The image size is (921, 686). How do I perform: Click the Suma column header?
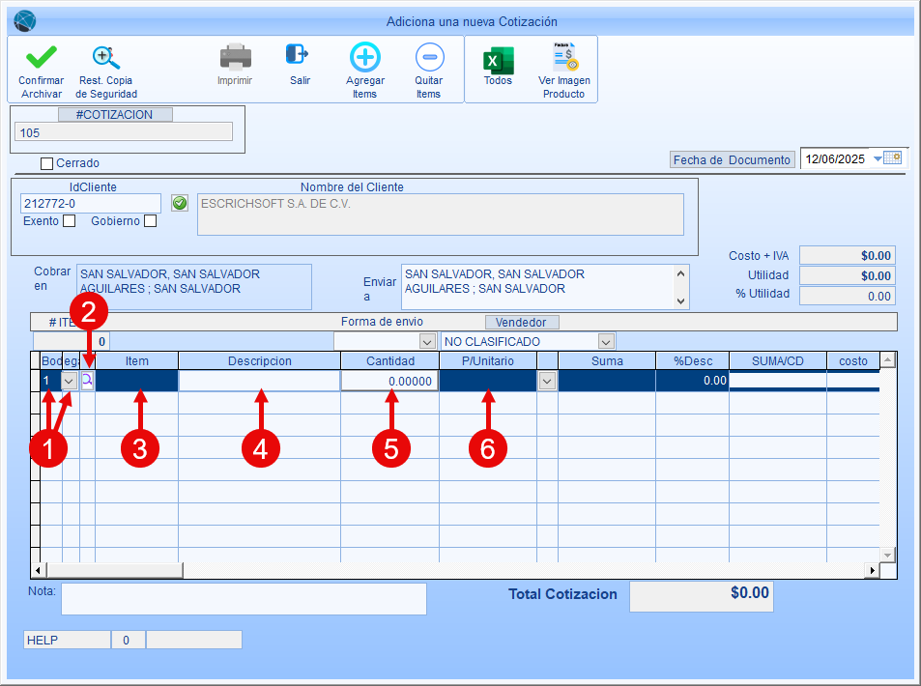[607, 361]
